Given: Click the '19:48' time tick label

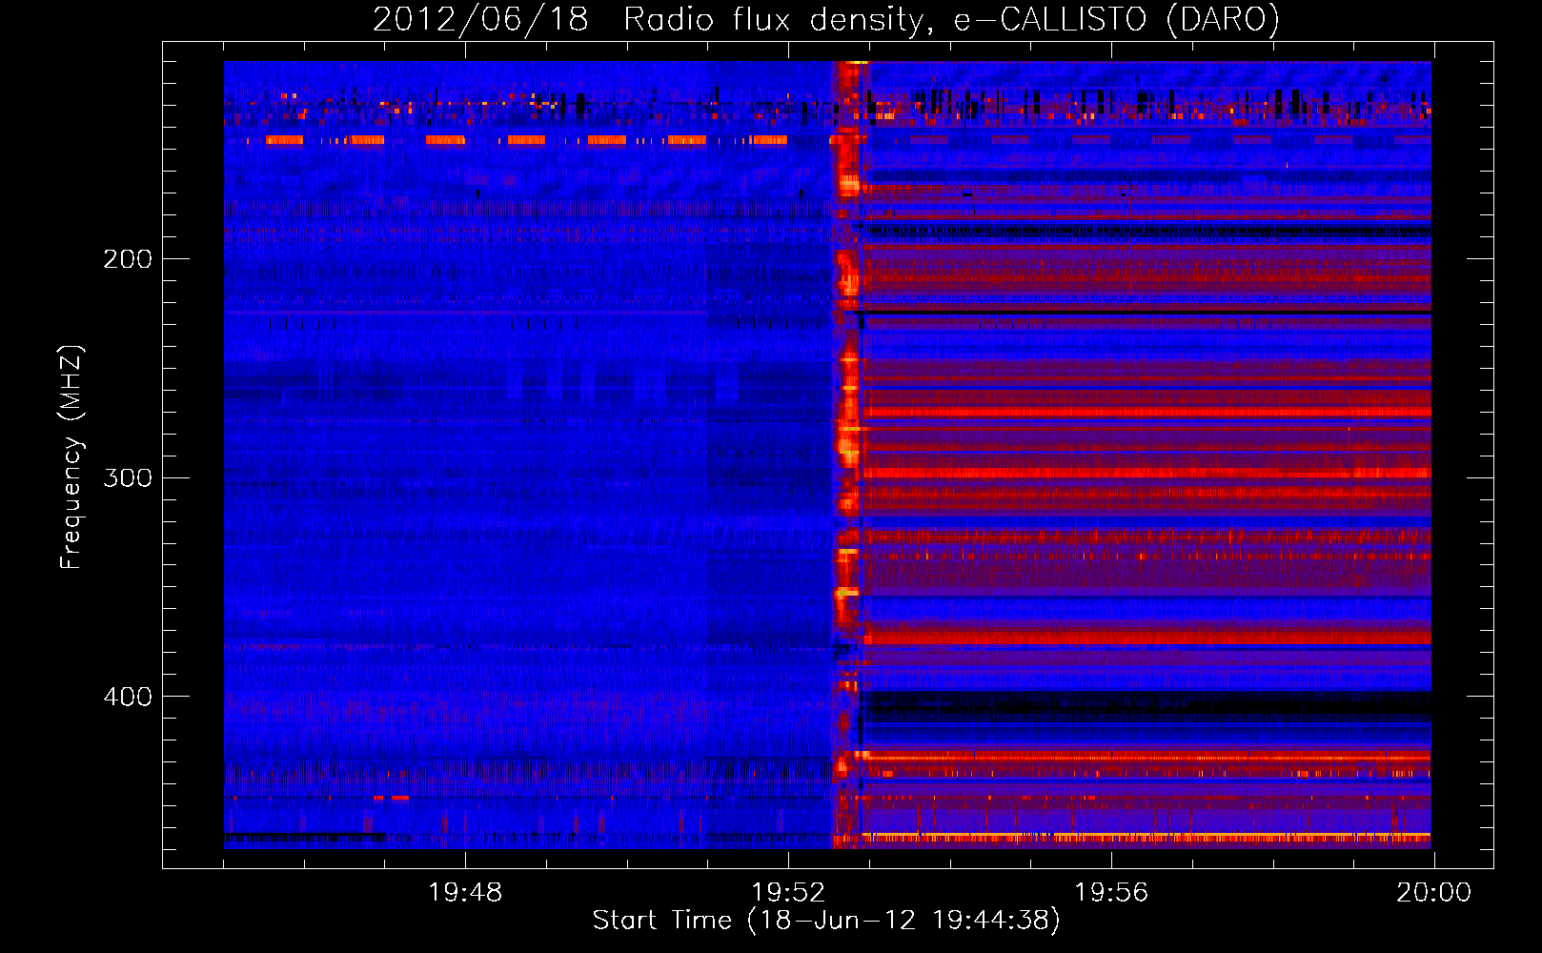Looking at the screenshot, I should tap(465, 892).
